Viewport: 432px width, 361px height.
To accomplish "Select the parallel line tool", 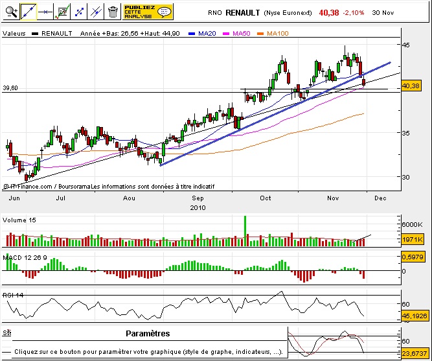I will [96, 12].
